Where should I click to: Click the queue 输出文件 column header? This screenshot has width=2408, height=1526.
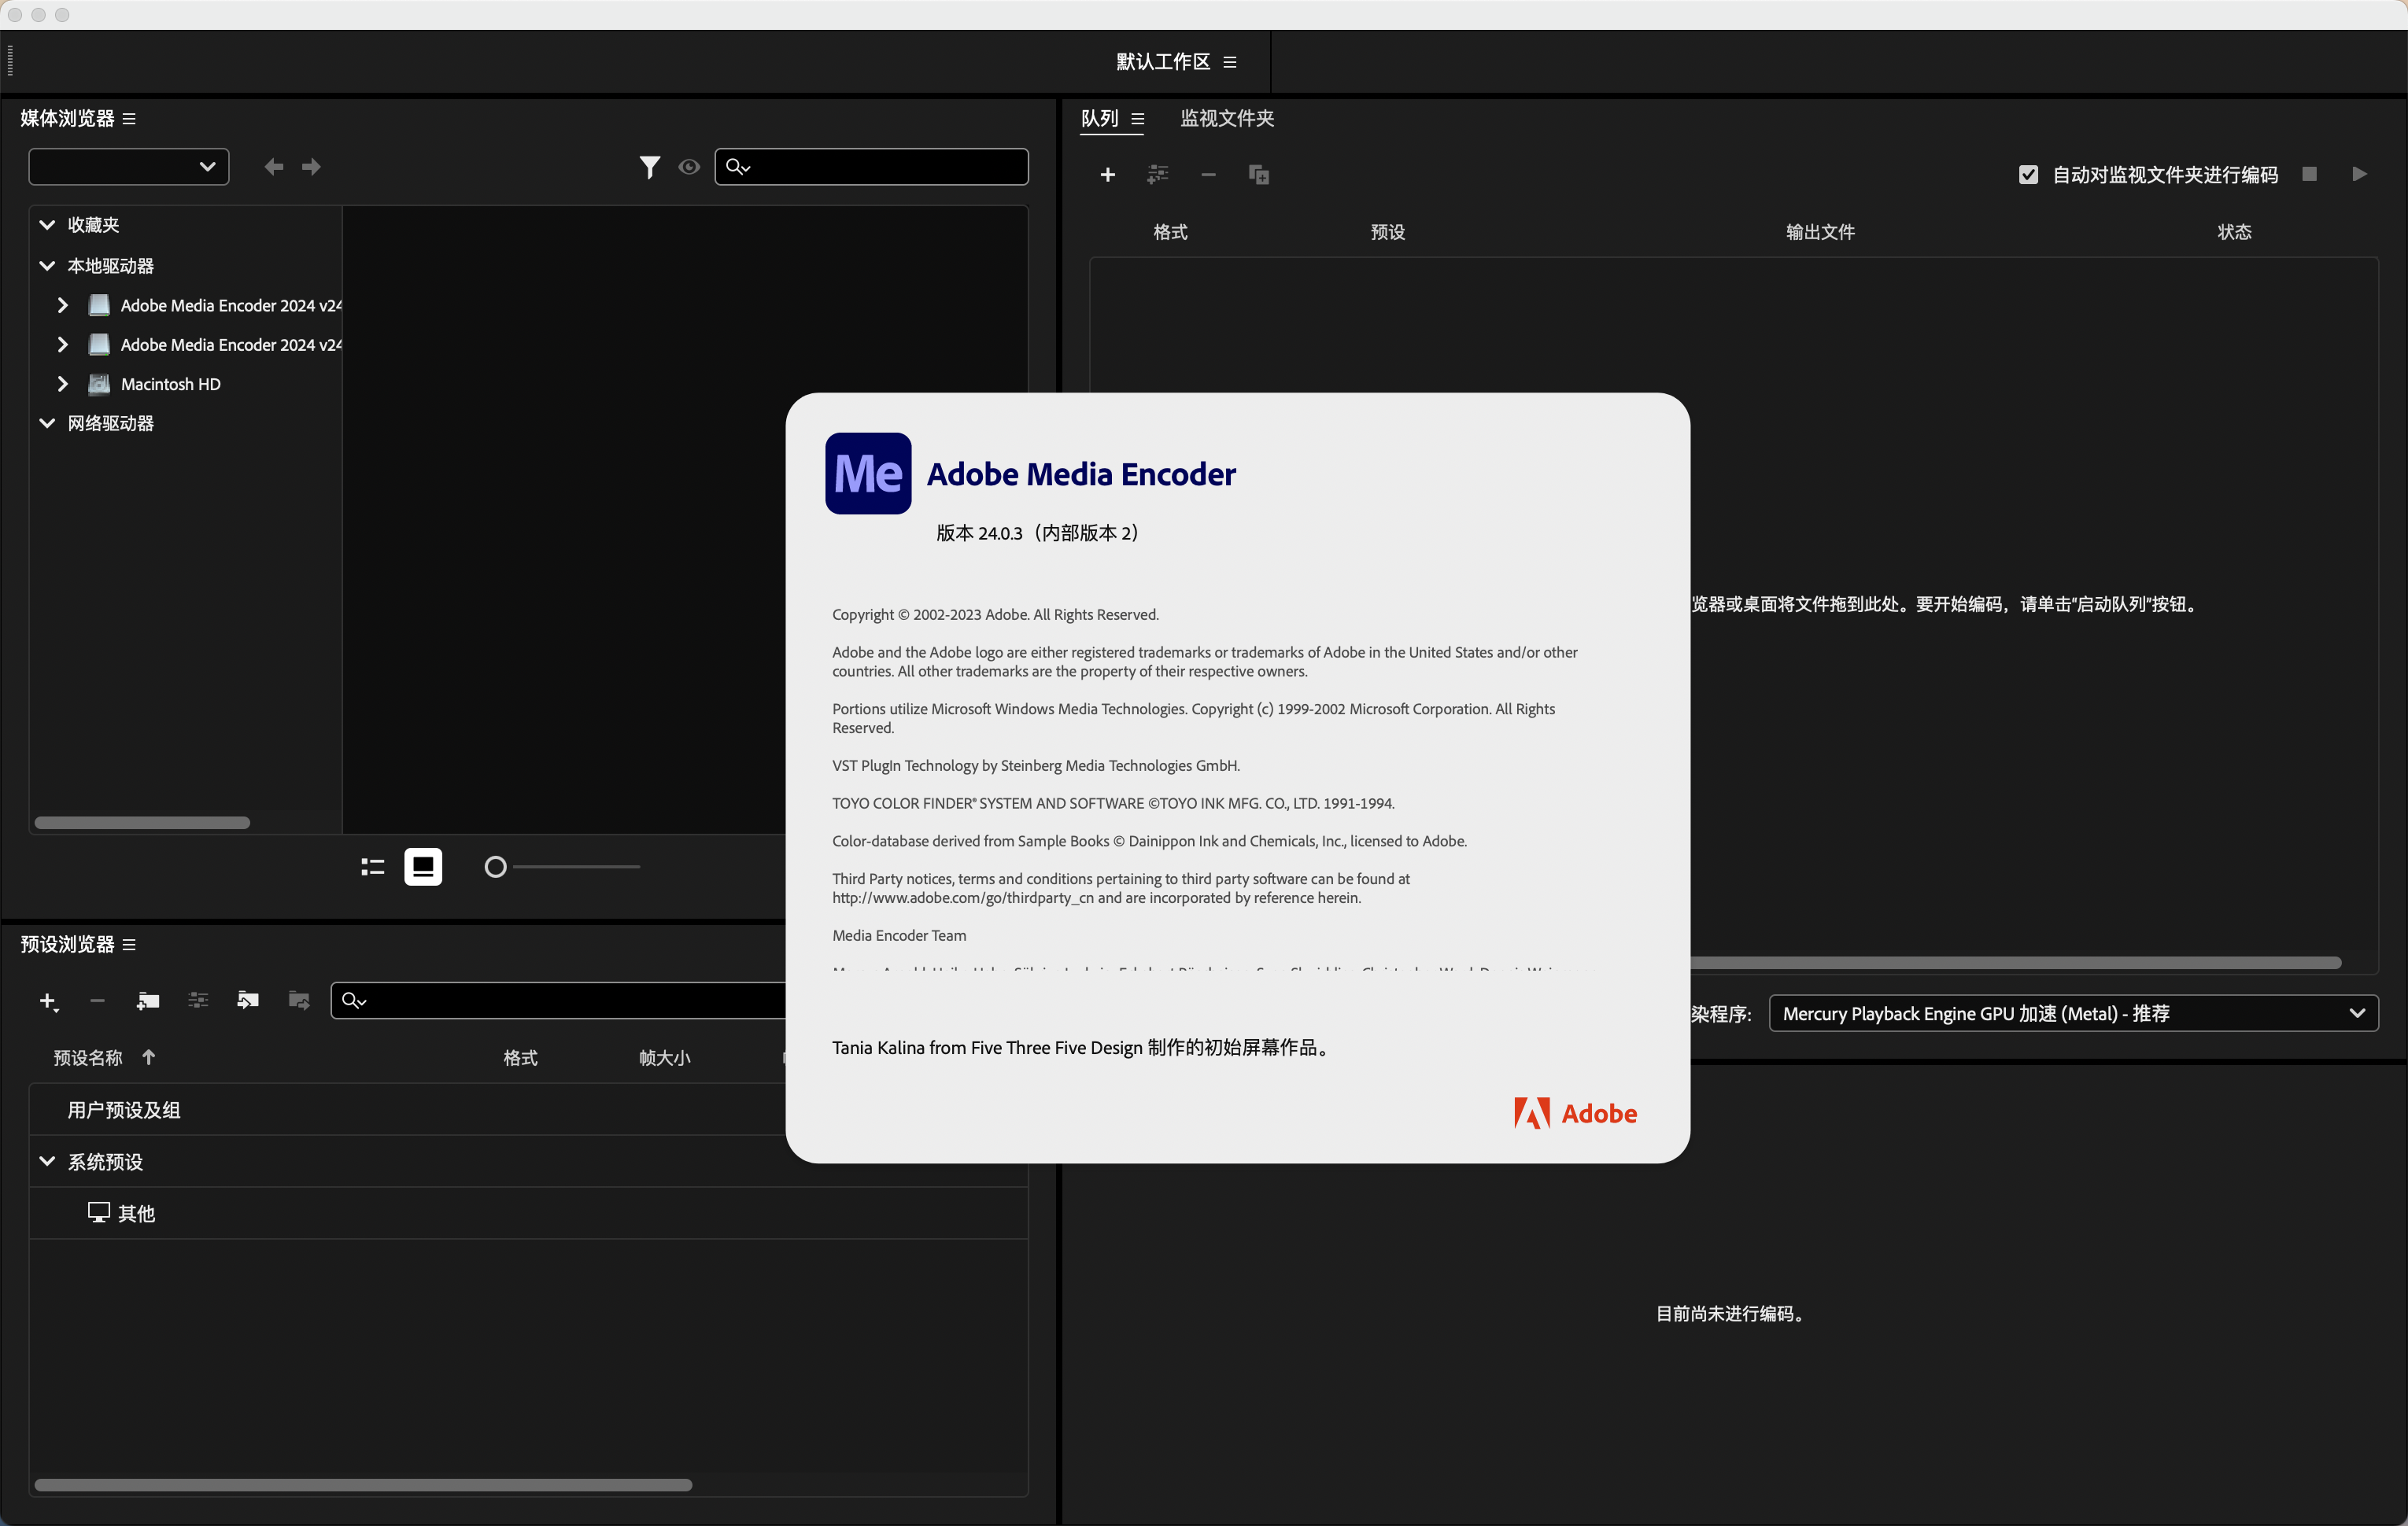coord(1820,232)
